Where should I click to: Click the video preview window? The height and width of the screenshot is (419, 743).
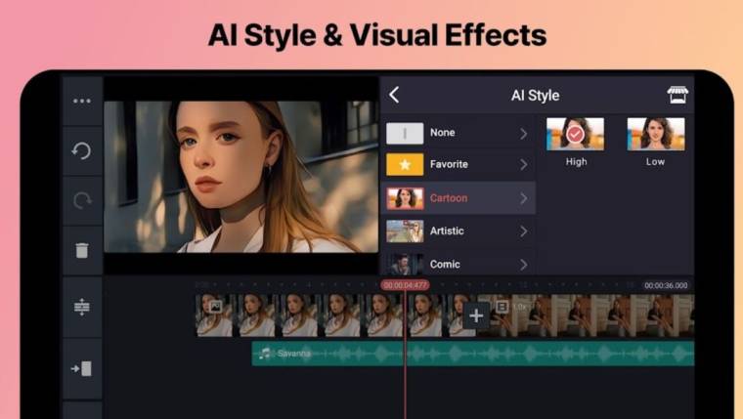tap(241, 177)
